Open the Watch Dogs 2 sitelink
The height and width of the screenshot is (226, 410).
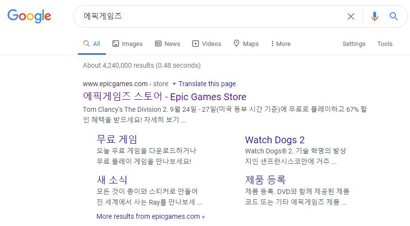click(275, 140)
